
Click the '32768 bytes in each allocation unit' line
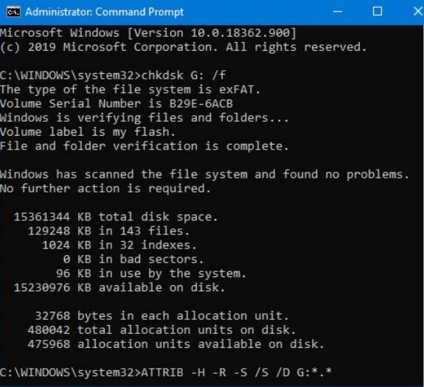tap(161, 316)
